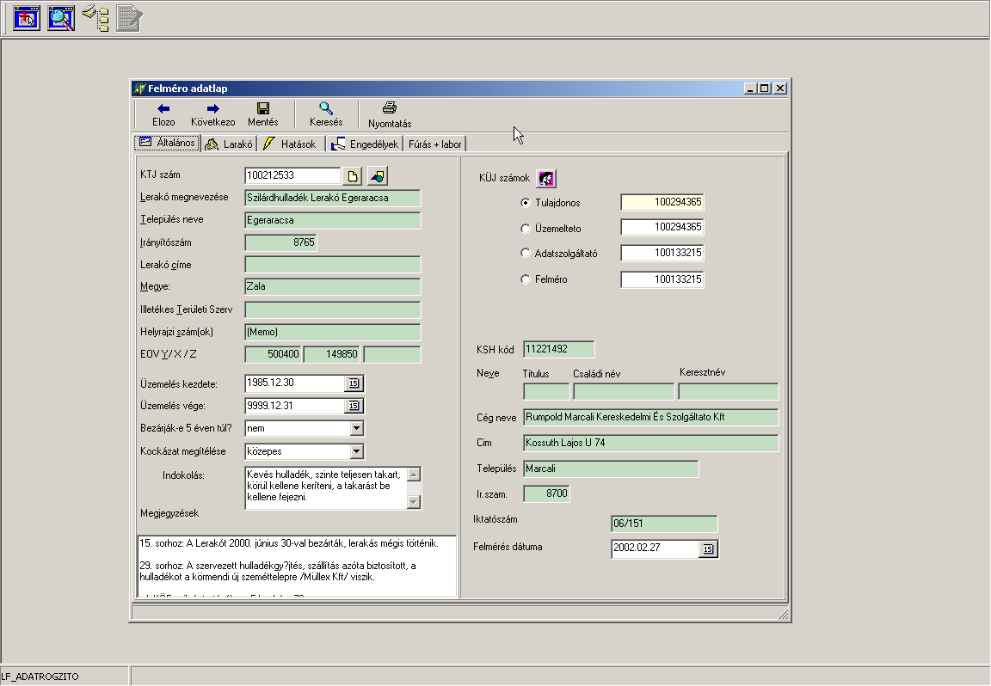The height and width of the screenshot is (686, 991).
Task: Click the Üzemelés vége date field
Action: click(x=294, y=406)
